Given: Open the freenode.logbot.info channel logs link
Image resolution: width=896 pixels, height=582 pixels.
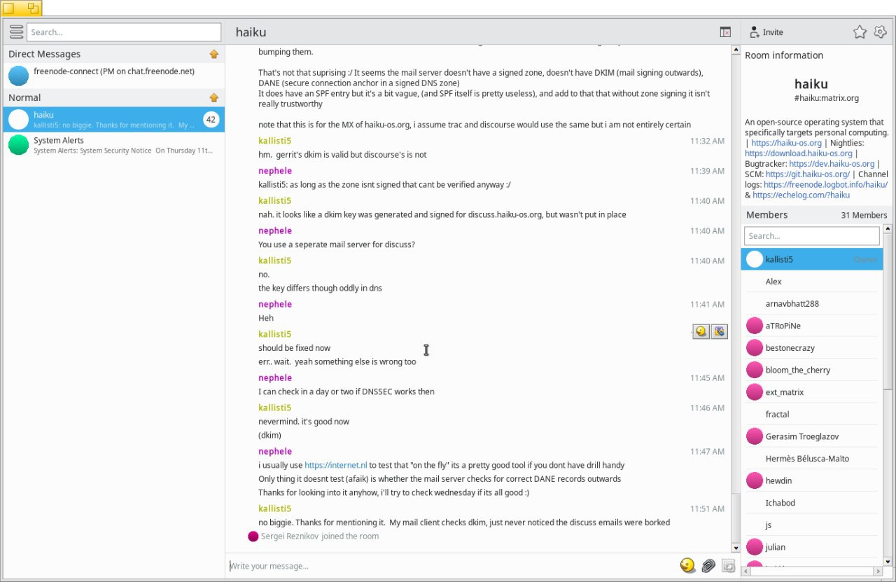Looking at the screenshot, I should point(825,185).
